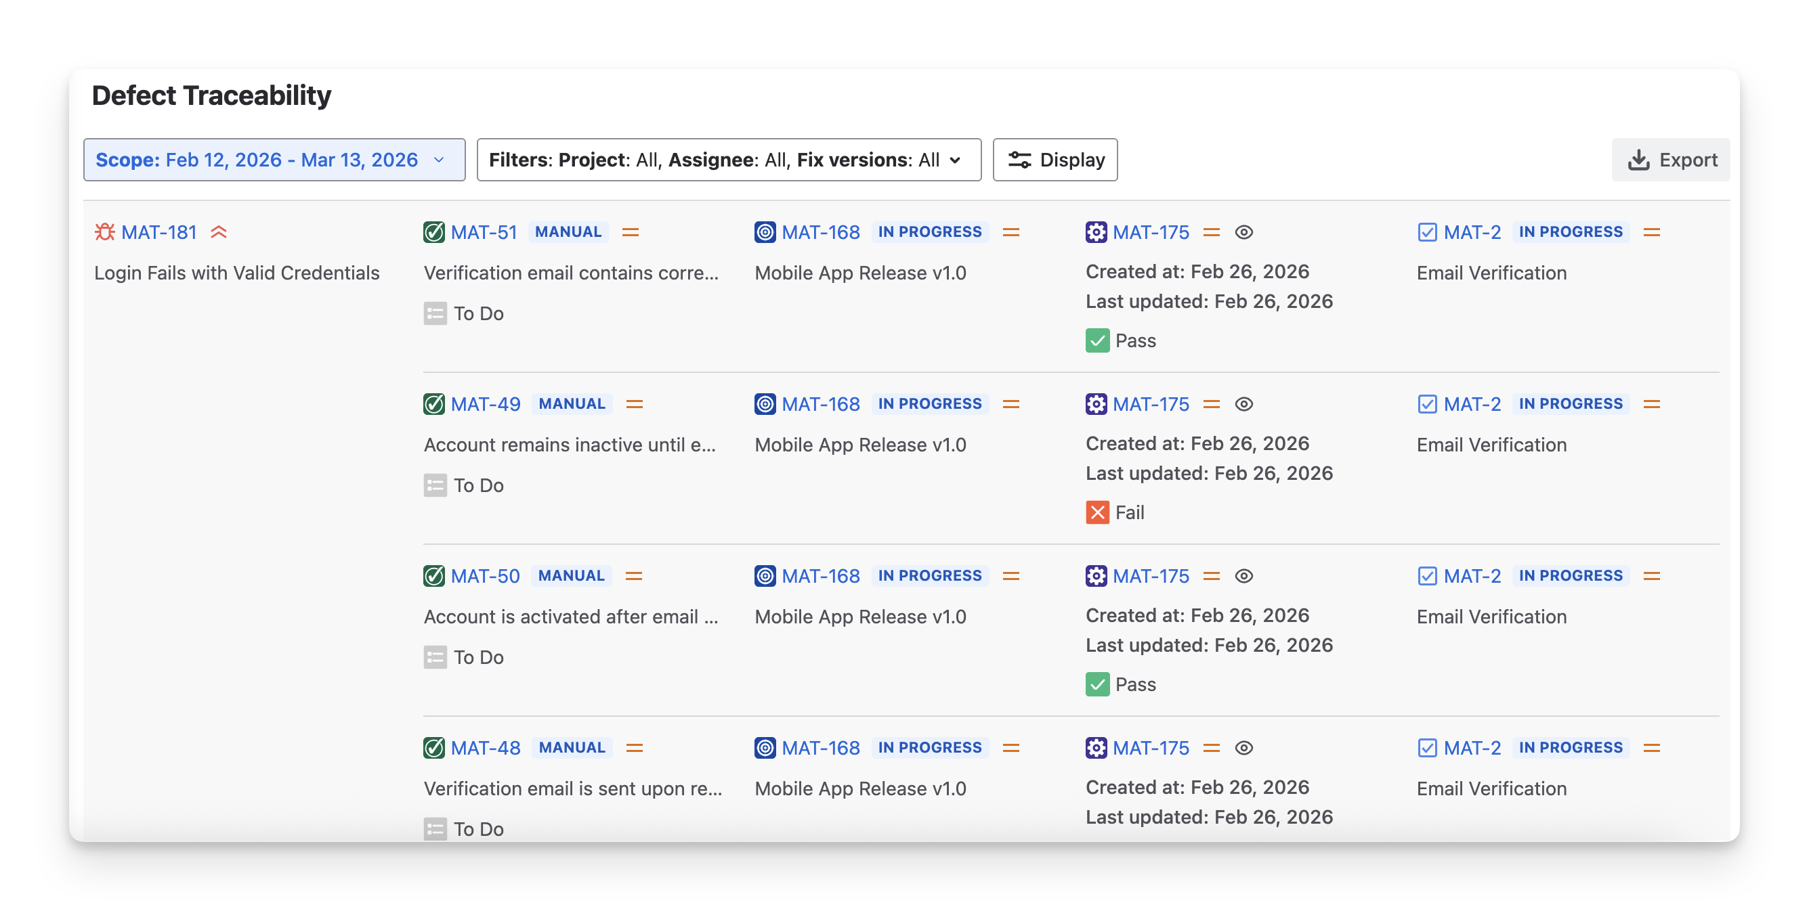Click the green Pass status icon in MAT-51 row
The image size is (1809, 911).
pos(1097,340)
